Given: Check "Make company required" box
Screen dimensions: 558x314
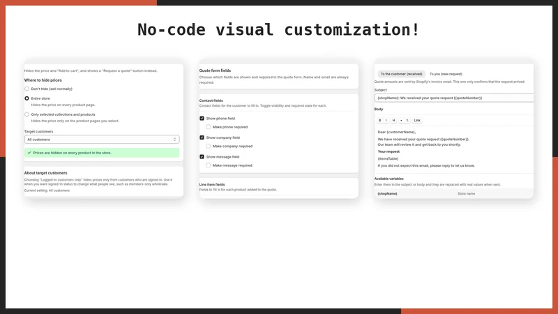Looking at the screenshot, I should [208, 146].
